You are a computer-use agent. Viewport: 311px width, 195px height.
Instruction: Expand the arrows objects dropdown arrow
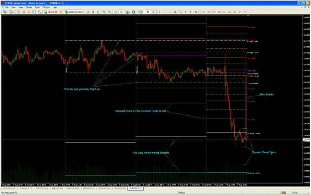click(198, 12)
